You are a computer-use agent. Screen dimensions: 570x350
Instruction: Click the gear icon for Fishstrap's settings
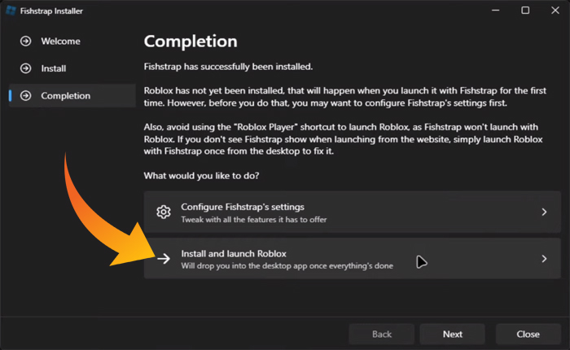[x=164, y=212]
